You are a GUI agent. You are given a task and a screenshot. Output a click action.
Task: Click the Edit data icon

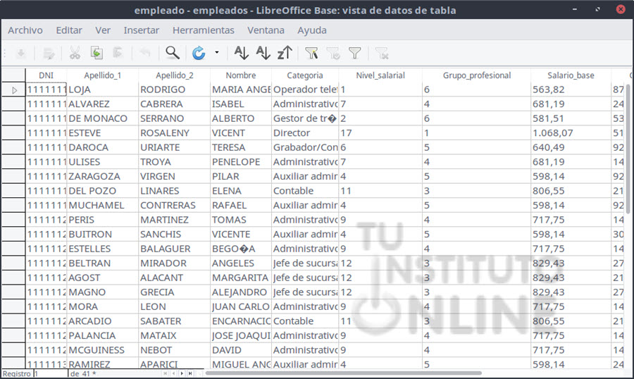click(x=49, y=53)
